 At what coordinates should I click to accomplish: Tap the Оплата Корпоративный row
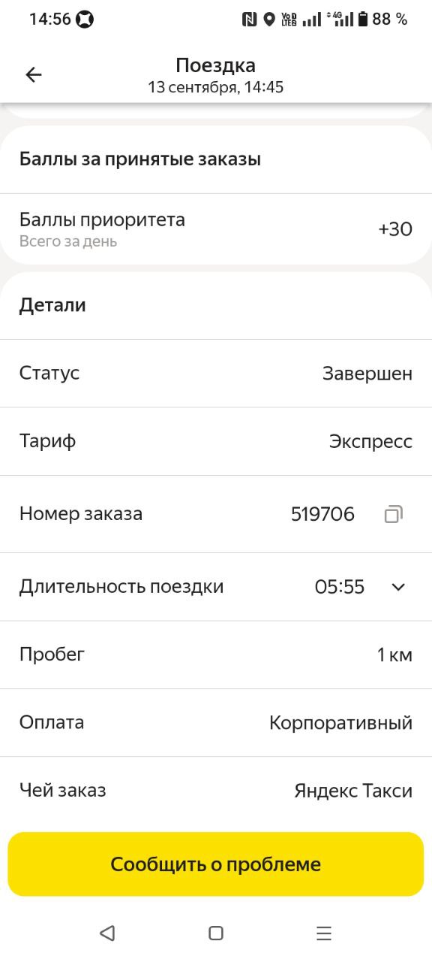pos(216,723)
